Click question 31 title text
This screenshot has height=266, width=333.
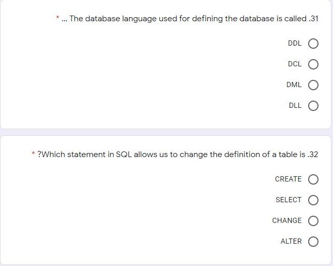[190, 19]
